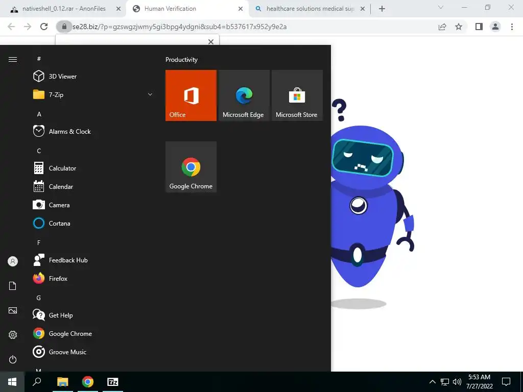Open the Chrome profile avatar
This screenshot has height=392, width=523.
pos(495,27)
